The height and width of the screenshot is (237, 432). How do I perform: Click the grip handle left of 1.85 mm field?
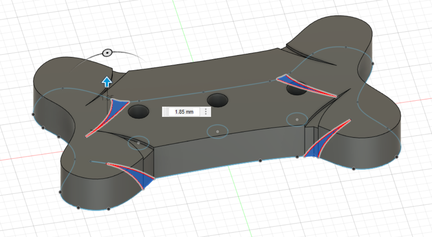tap(165, 112)
